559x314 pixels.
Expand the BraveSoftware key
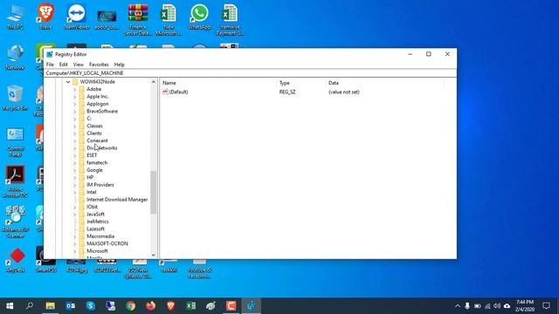75,112
